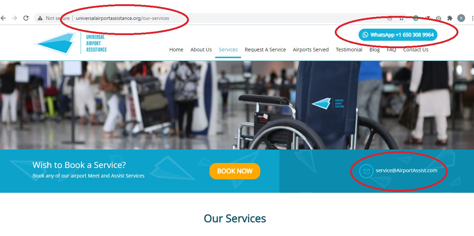Reload the page with the refresh icon
474x236 pixels.
(x=26, y=18)
